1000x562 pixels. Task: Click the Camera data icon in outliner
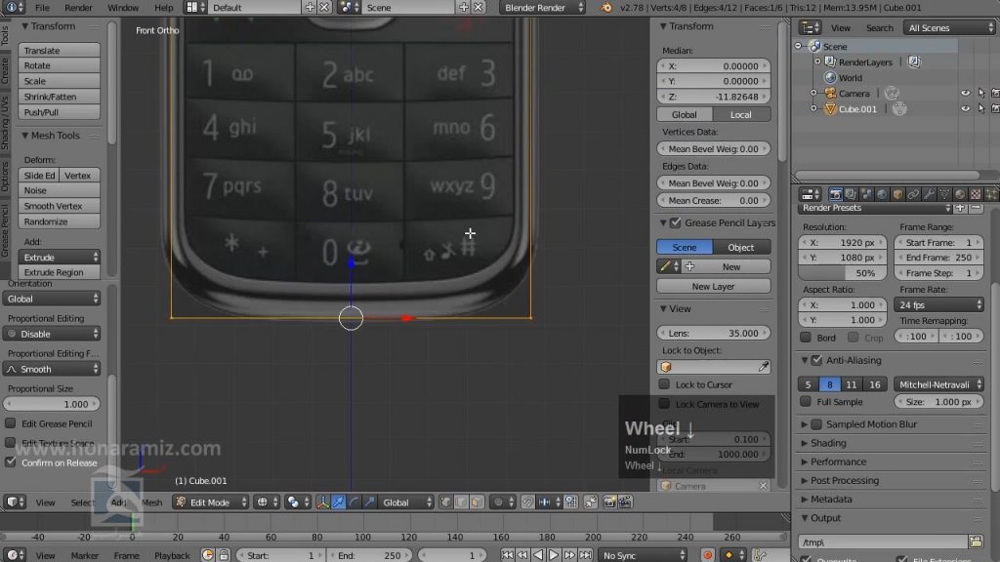(x=892, y=93)
